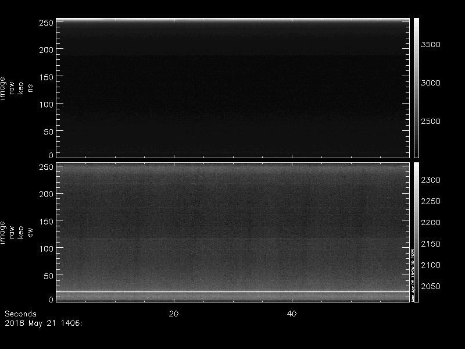Click the lower plot's white colorbar strip
The image size is (465, 349).
(x=416, y=233)
